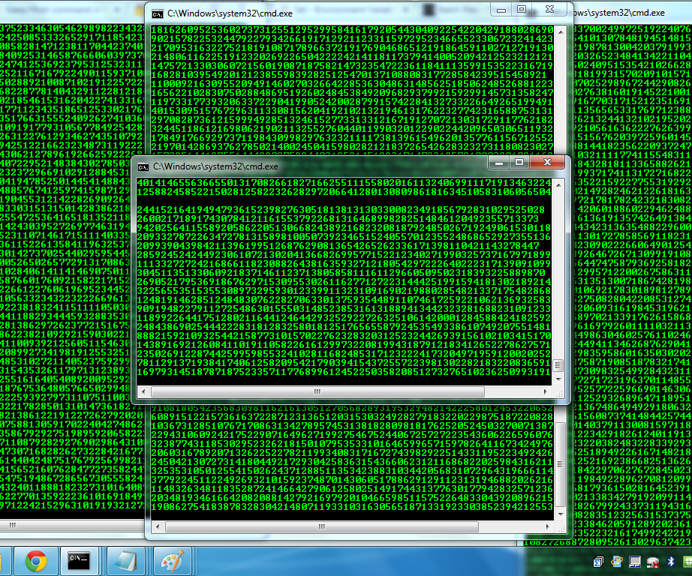
Task: Click the Bluetooth icon in the system tray
Action: pos(672,562)
